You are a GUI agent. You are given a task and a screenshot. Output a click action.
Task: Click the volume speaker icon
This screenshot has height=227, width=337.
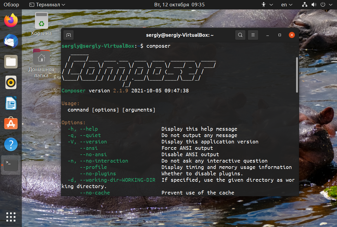click(314, 5)
